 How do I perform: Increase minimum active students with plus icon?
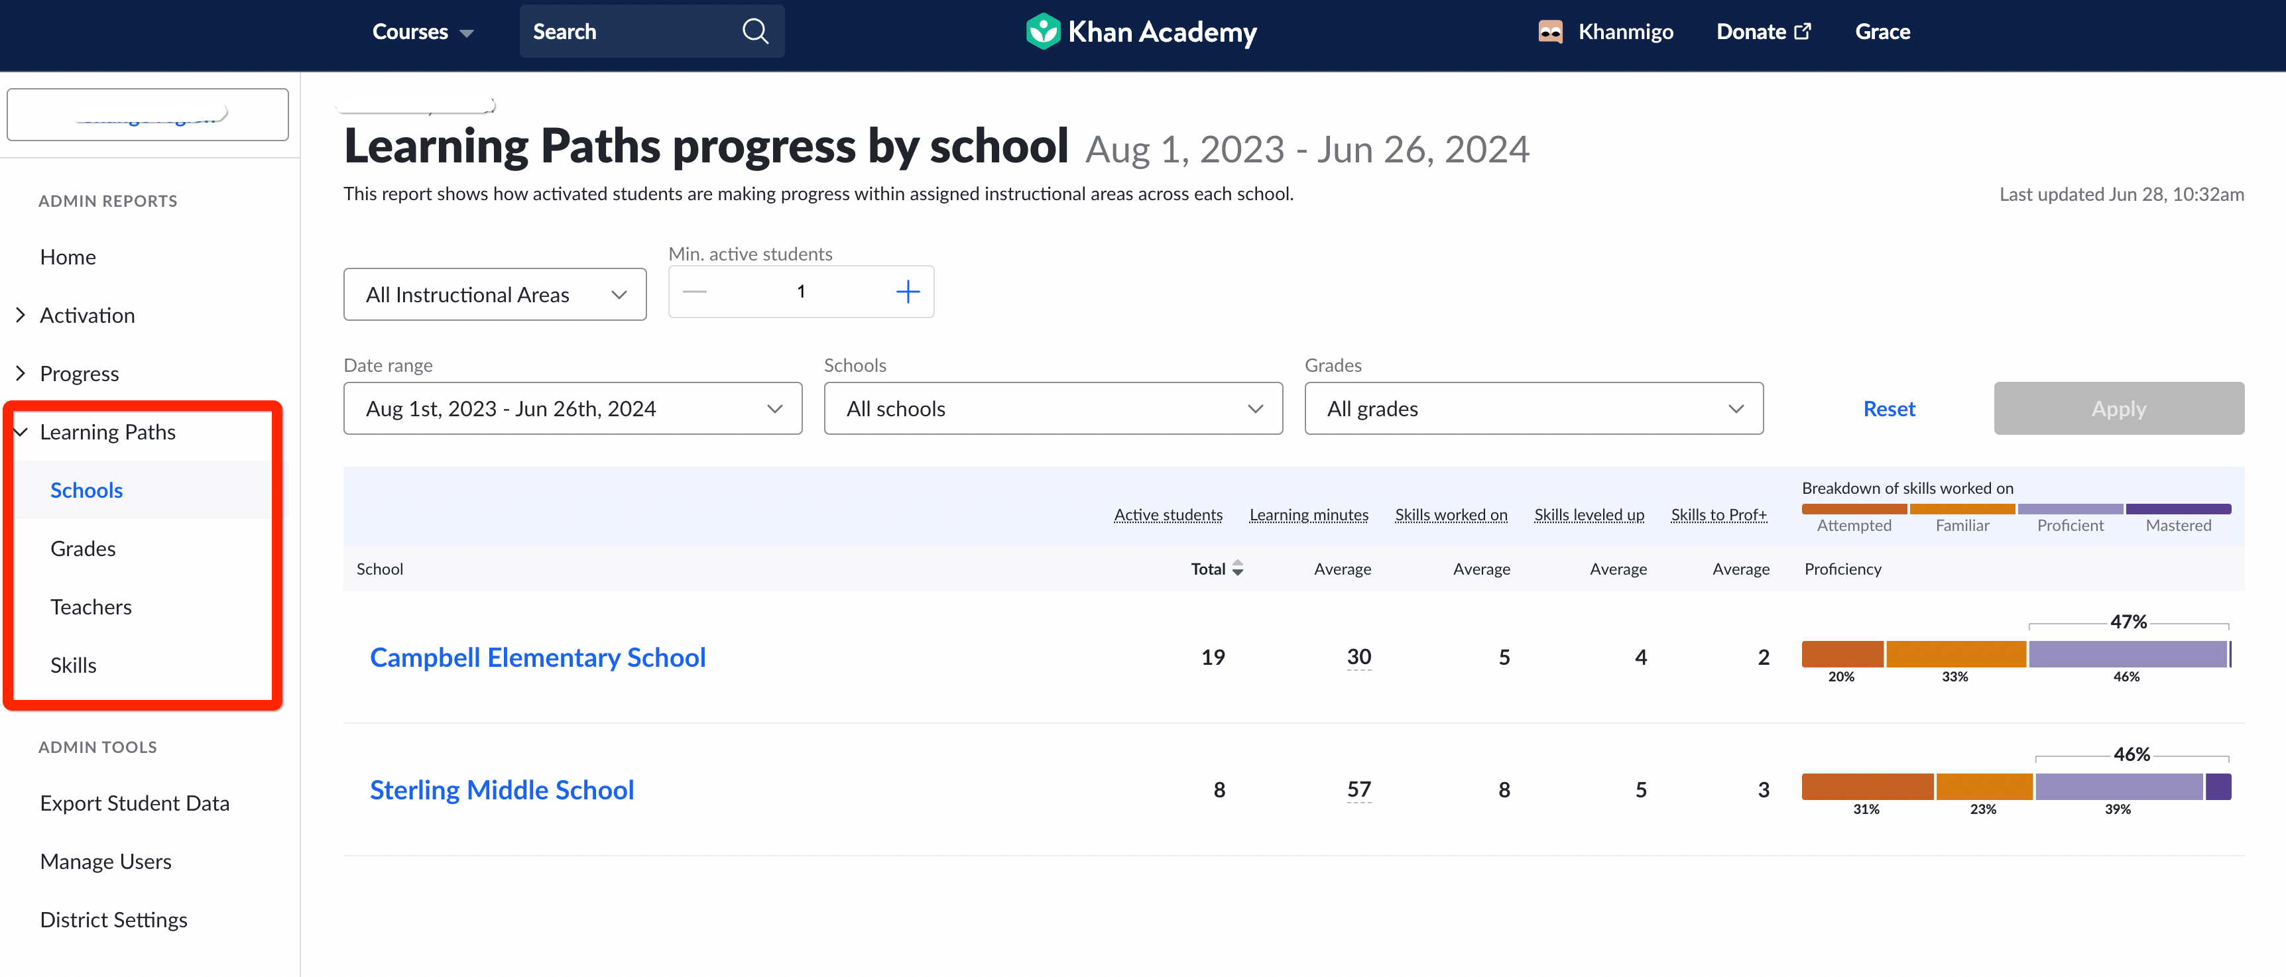click(x=908, y=291)
